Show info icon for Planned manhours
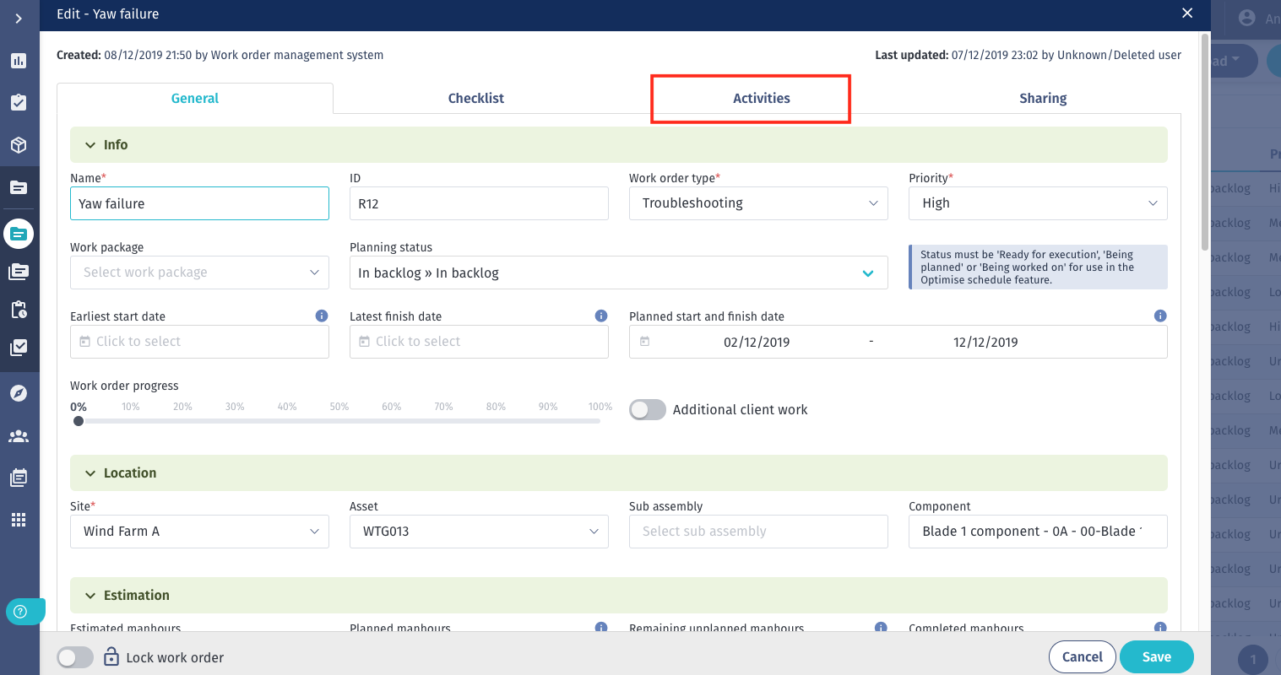1281x675 pixels. 601,627
